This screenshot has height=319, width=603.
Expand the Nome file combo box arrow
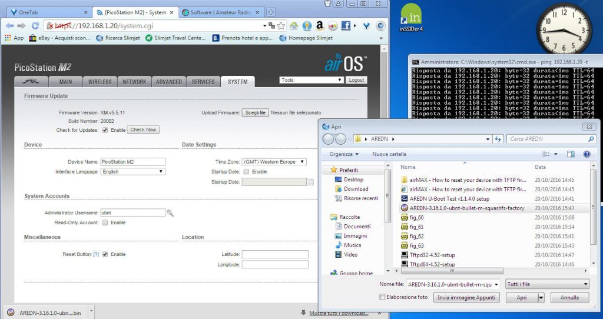point(496,284)
